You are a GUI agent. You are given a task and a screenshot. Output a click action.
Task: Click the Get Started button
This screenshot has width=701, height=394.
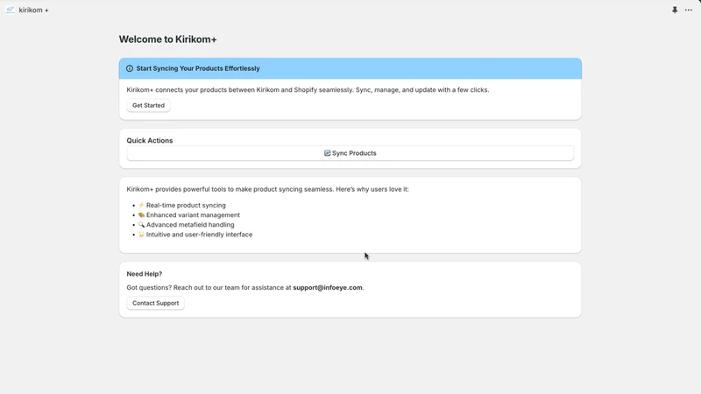coord(148,105)
